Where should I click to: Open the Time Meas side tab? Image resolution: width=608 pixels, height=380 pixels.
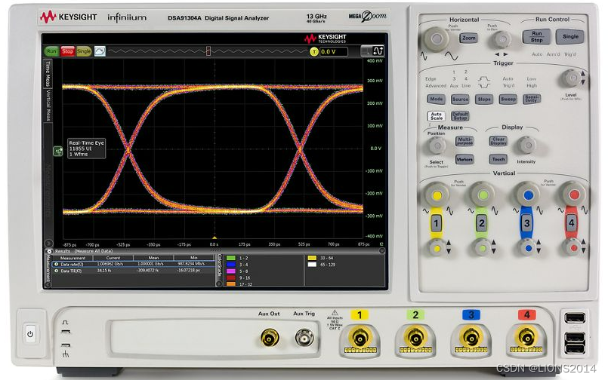click(x=48, y=74)
